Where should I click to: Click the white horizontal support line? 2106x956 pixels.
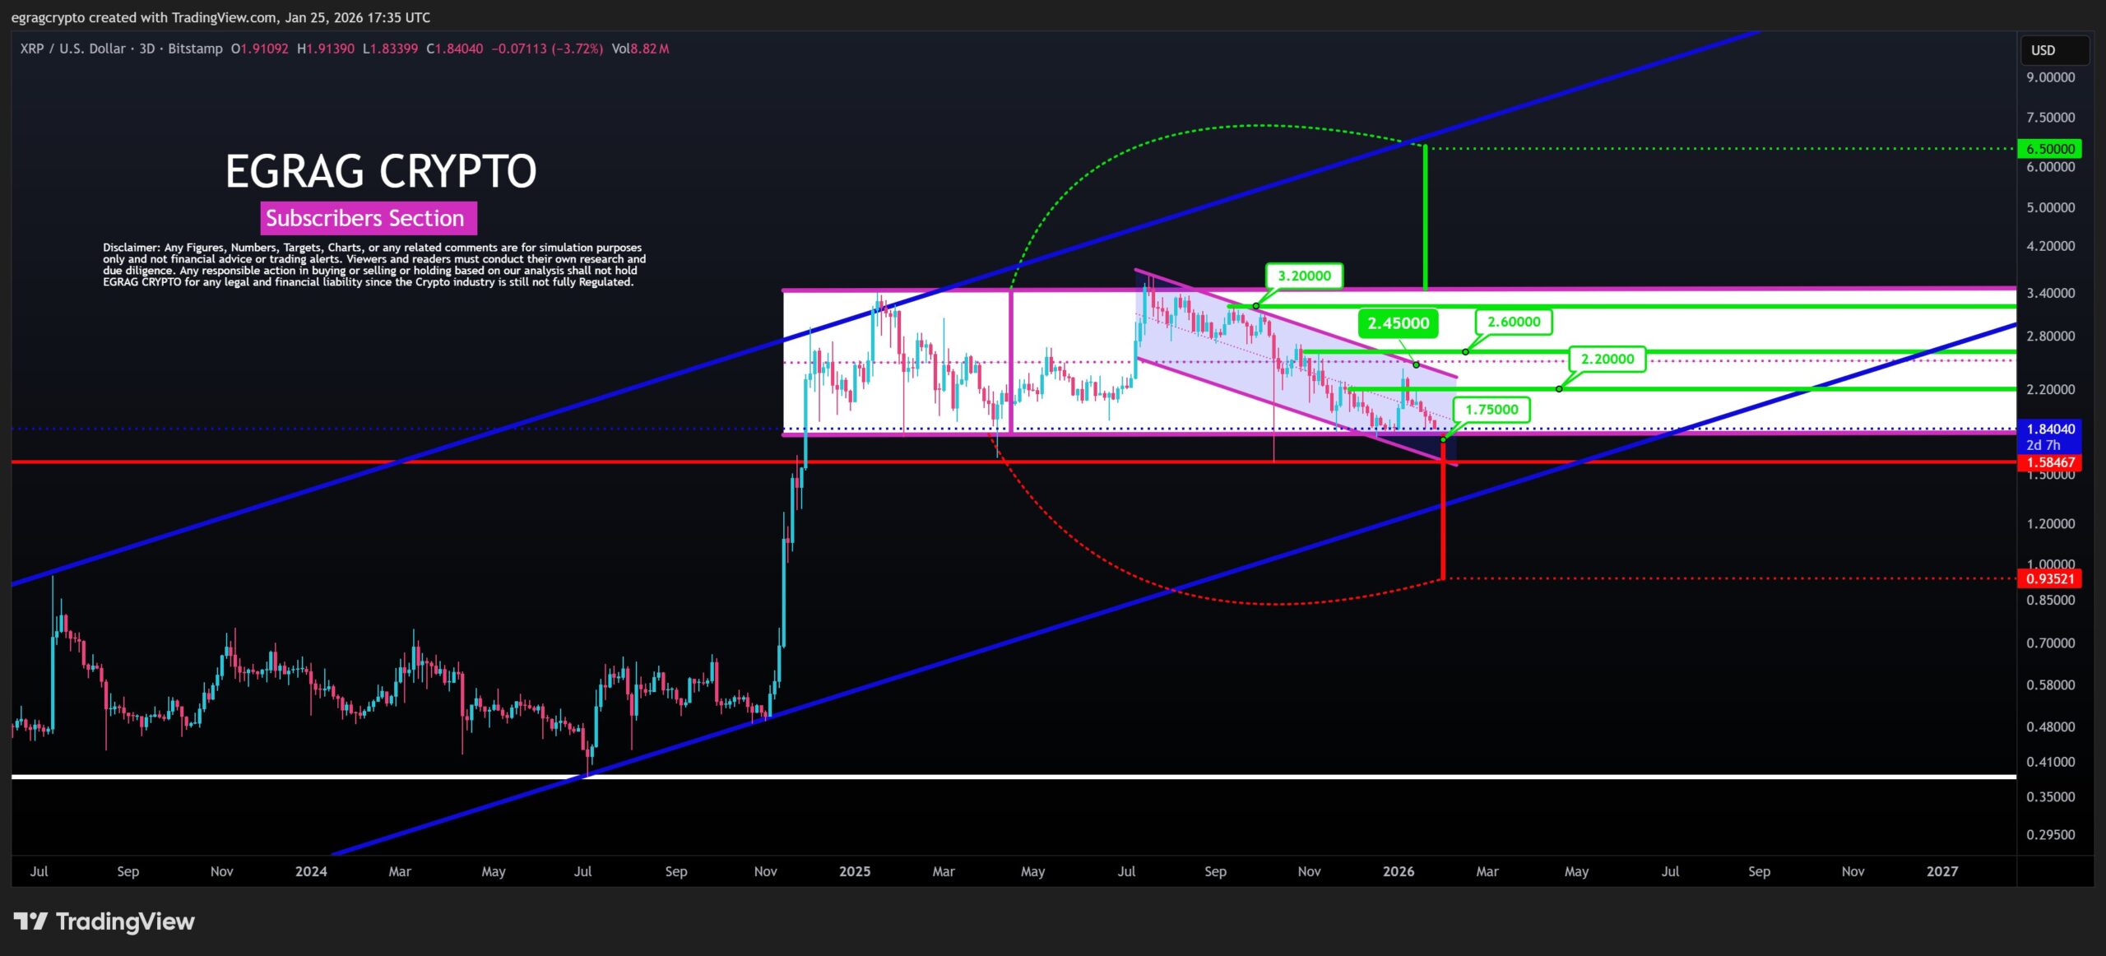pos(987,776)
